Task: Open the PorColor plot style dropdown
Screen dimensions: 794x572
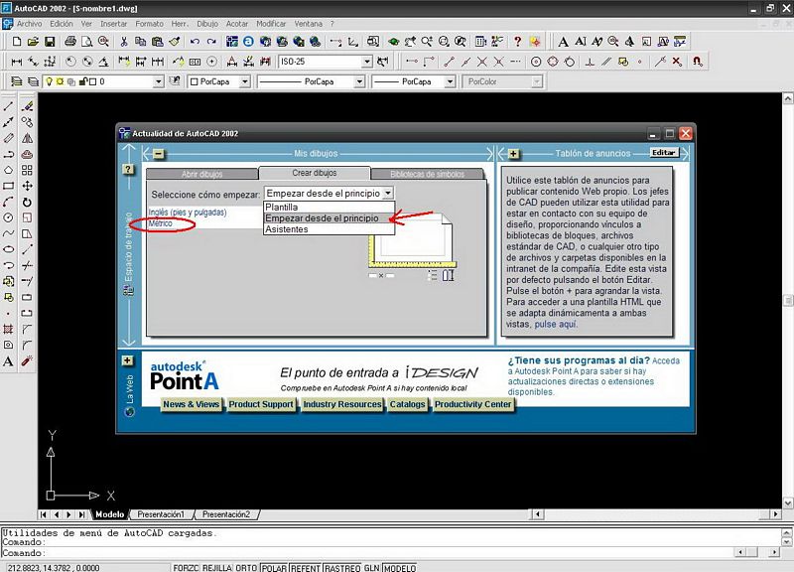Action: tap(536, 81)
